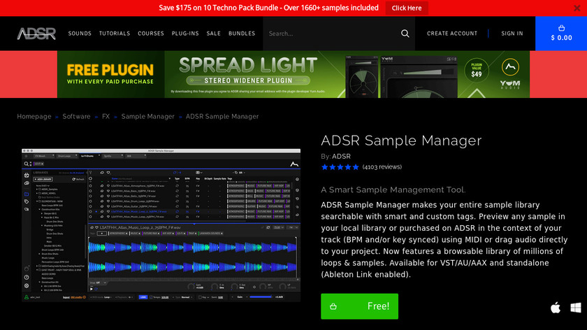Image resolution: width=587 pixels, height=330 pixels.
Task: Click the Apple macOS platform icon
Action: [556, 308]
